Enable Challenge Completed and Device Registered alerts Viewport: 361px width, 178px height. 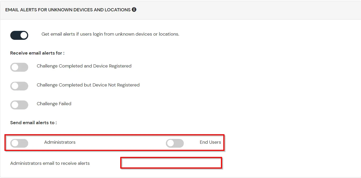19,67
